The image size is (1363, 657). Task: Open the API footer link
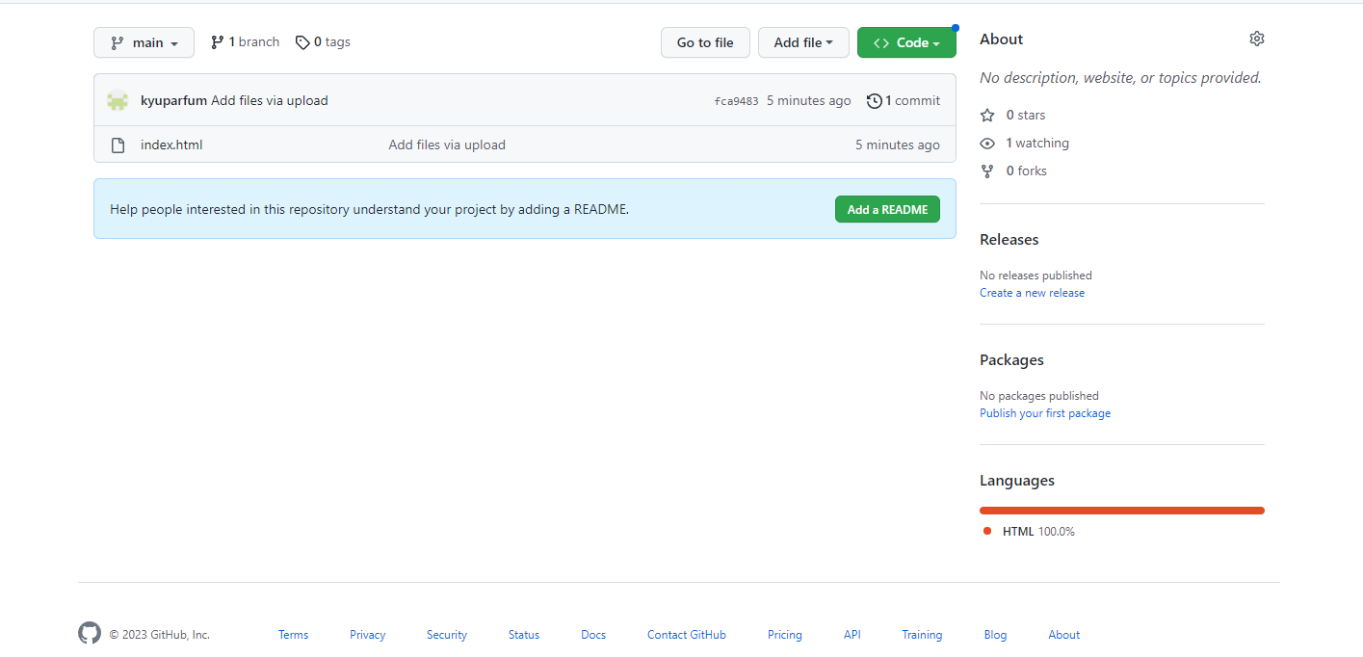(852, 635)
